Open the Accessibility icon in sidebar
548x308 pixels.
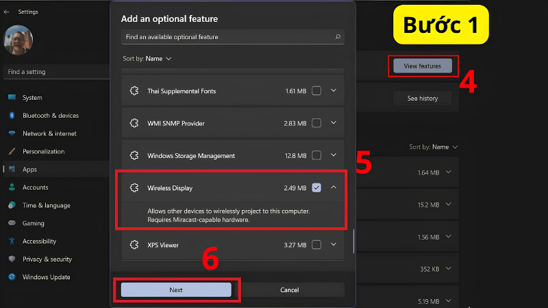(12, 241)
